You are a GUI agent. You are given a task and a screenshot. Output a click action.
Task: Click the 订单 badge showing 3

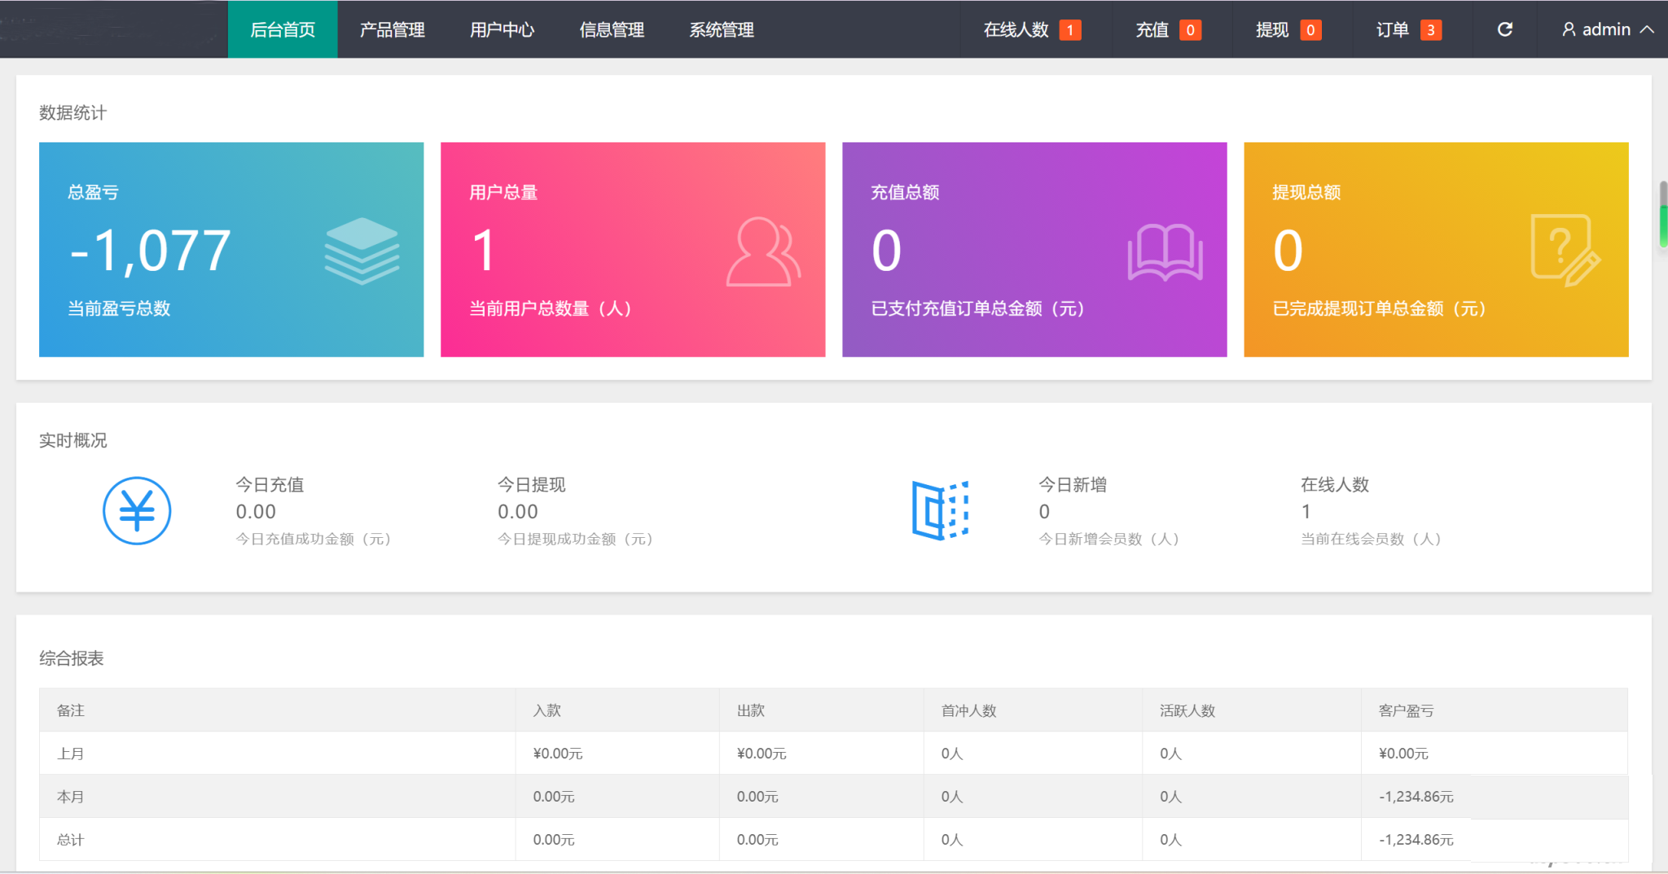[x=1430, y=30]
